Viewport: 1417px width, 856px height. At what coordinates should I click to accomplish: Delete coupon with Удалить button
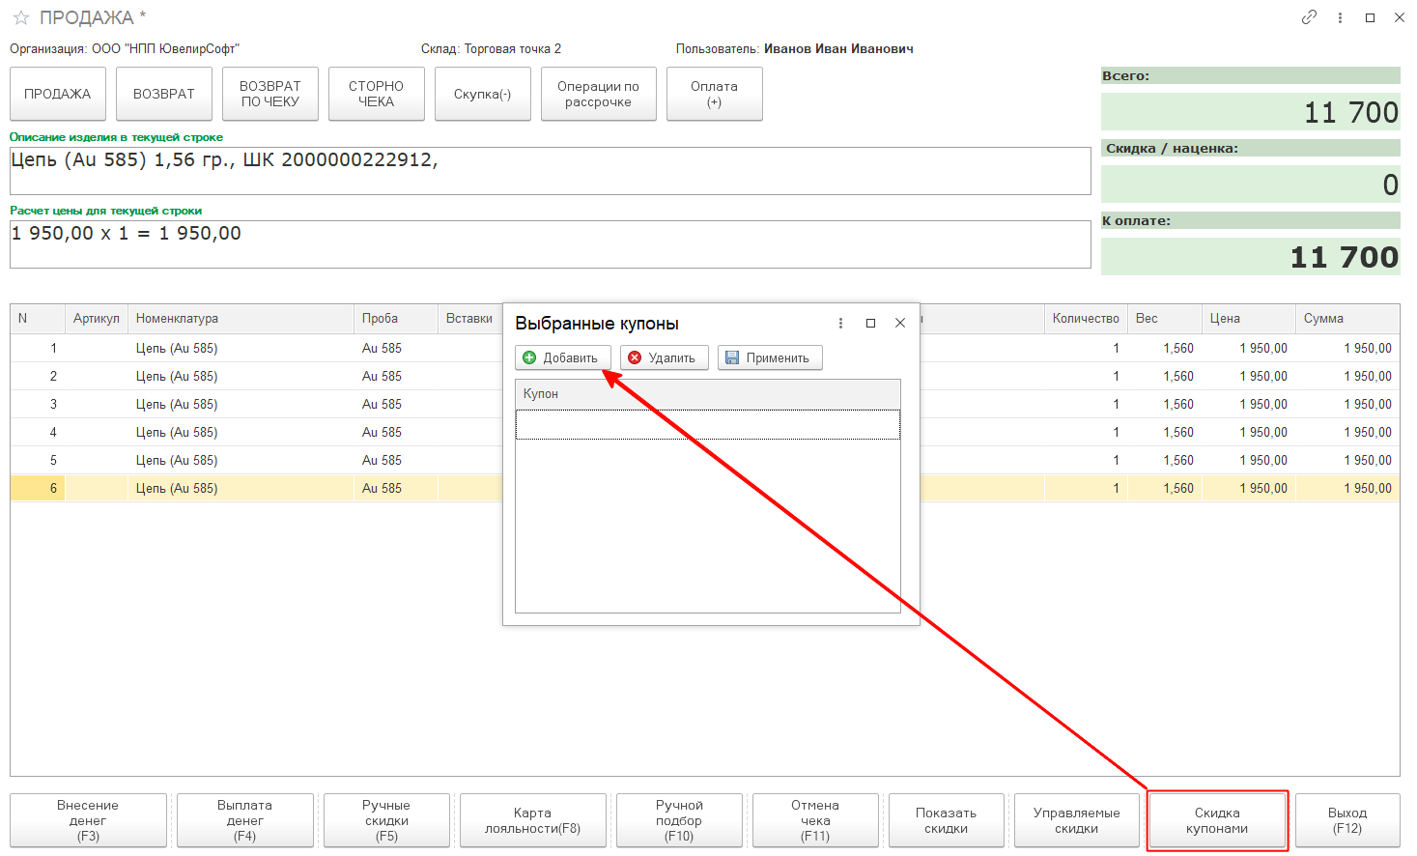(x=665, y=357)
